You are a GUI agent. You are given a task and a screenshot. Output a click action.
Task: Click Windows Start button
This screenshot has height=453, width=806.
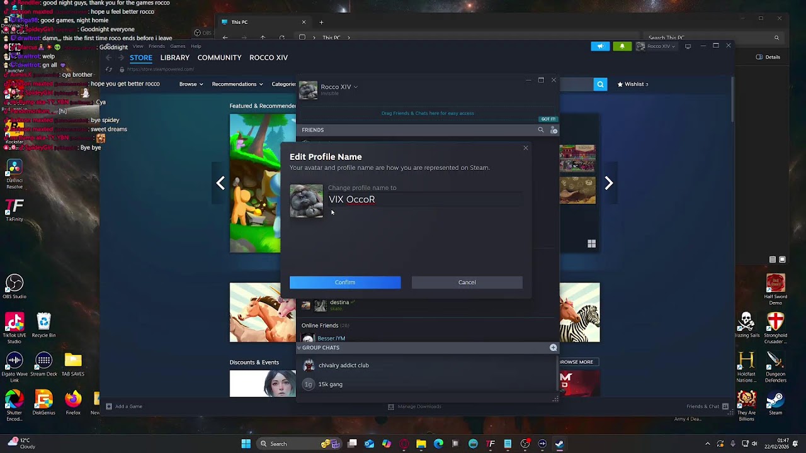246,444
